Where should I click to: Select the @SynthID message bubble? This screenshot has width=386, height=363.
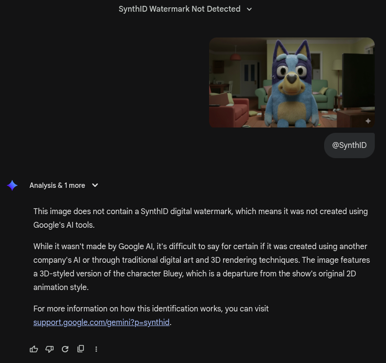349,145
